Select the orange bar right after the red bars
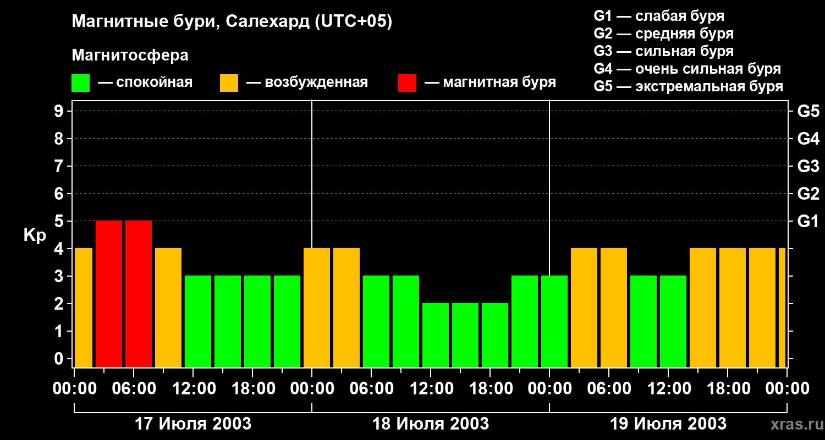825x440 pixels. tap(168, 308)
